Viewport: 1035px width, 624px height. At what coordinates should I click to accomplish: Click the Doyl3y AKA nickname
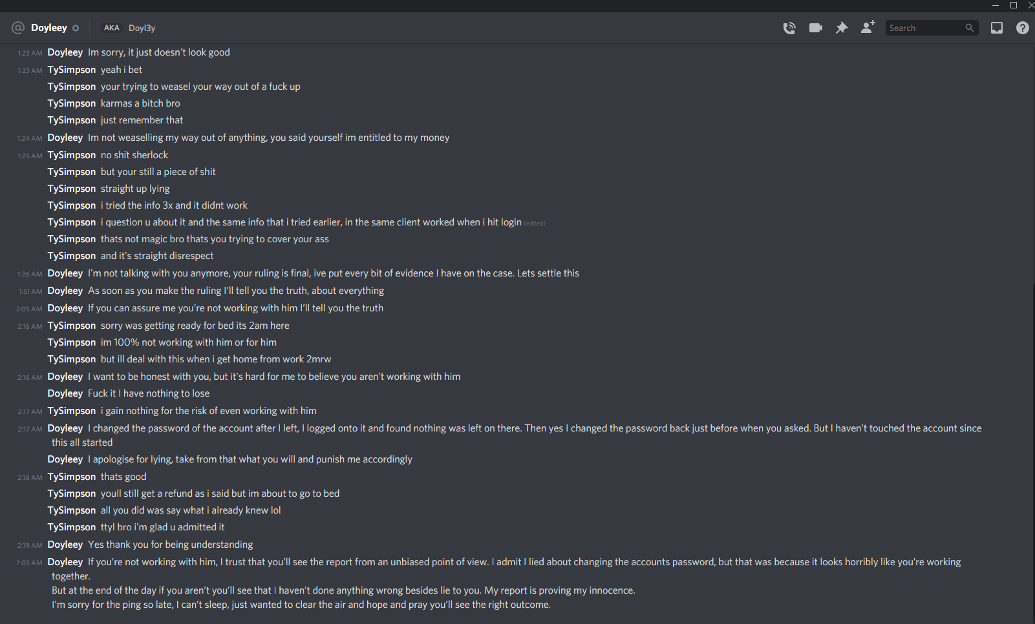point(142,28)
